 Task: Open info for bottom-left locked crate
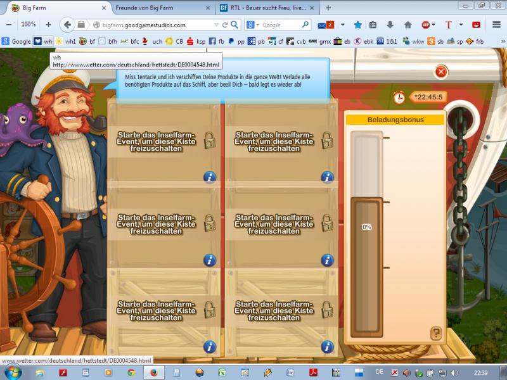coord(210,346)
